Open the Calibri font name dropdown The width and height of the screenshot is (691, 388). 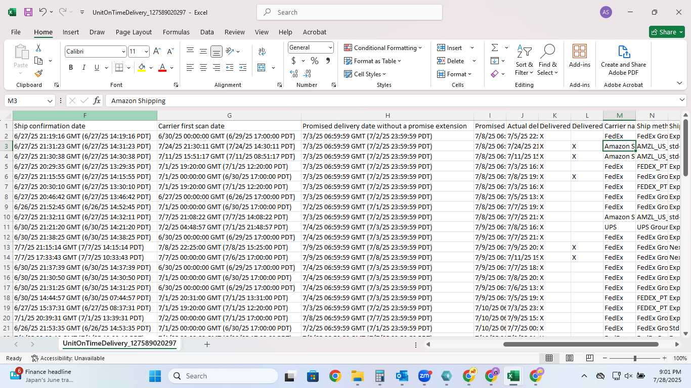(x=123, y=52)
